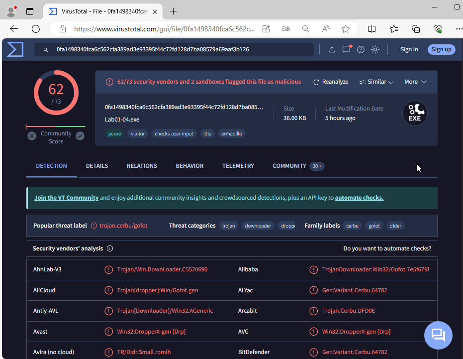Switch to the COMMUNITY tab

298,166
